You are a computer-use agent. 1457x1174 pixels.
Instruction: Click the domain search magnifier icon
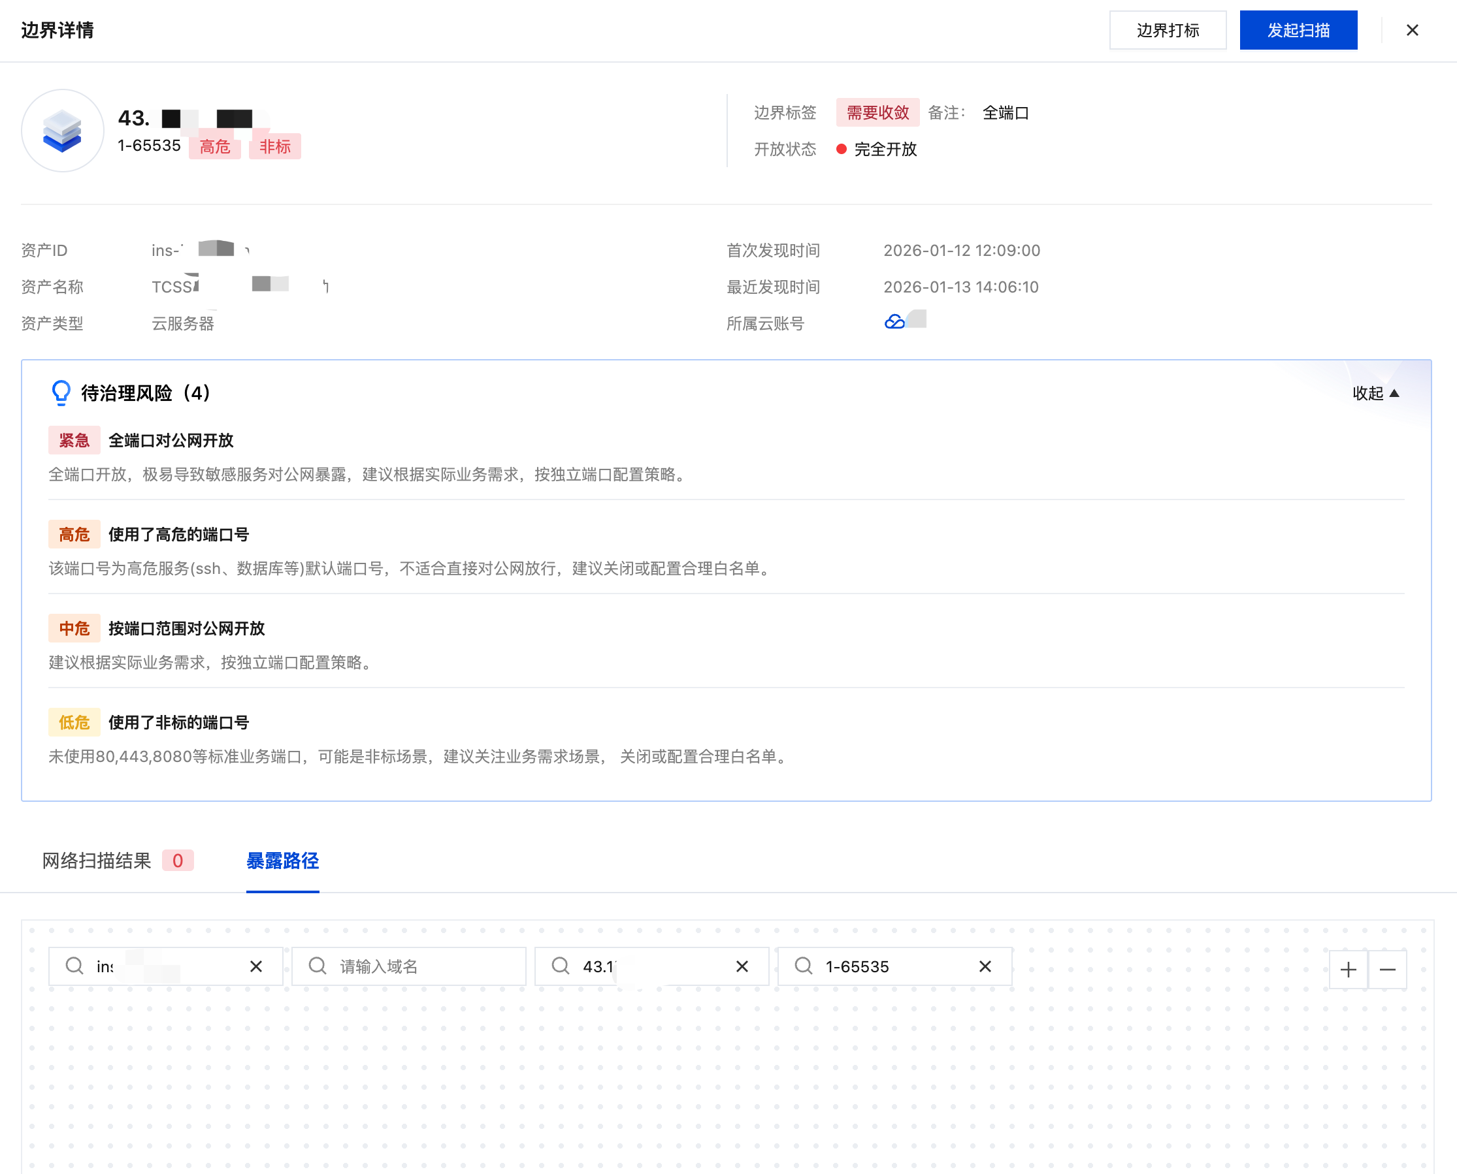[318, 966]
